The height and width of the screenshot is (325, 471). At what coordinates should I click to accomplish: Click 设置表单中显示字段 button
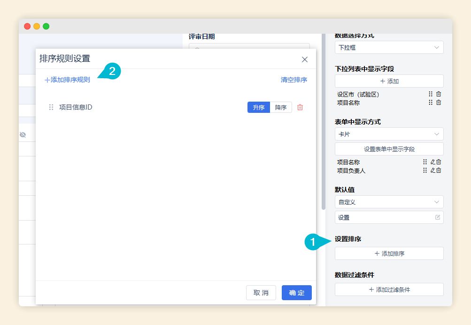(x=389, y=149)
